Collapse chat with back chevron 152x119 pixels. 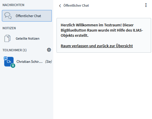point(60,6)
